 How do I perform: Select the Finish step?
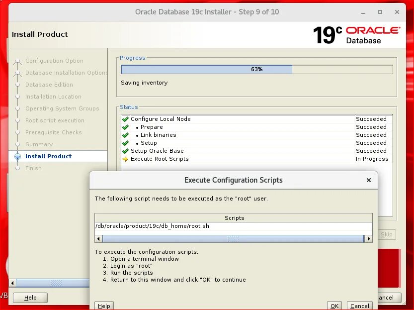(x=33, y=168)
